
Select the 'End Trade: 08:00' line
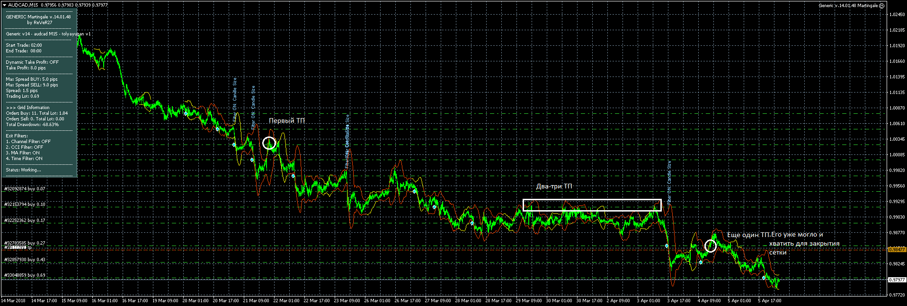pos(24,51)
